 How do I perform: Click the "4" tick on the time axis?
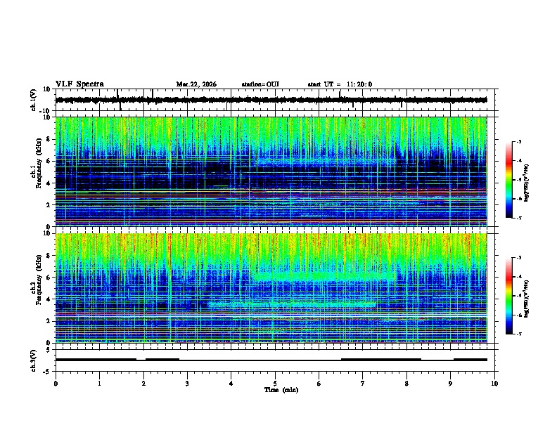tap(231, 384)
